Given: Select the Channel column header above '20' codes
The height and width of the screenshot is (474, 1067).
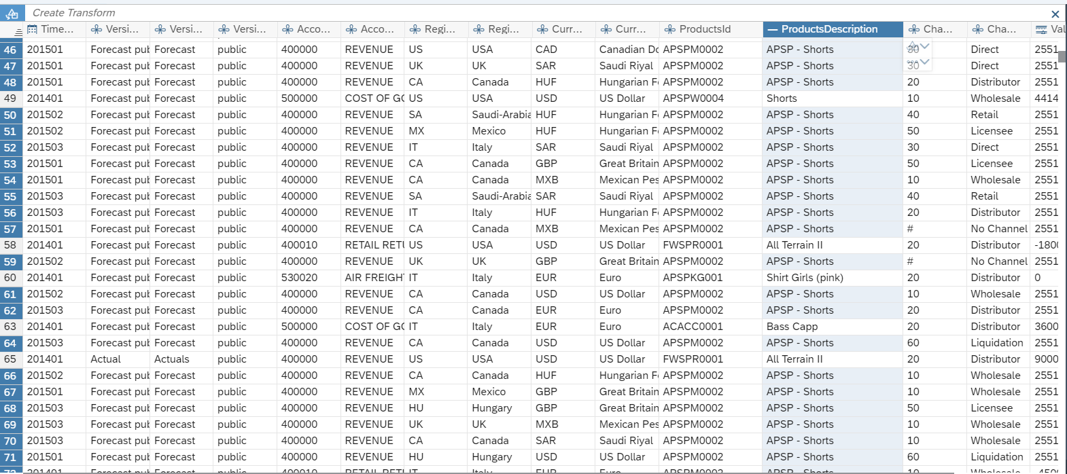Looking at the screenshot, I should pos(934,29).
